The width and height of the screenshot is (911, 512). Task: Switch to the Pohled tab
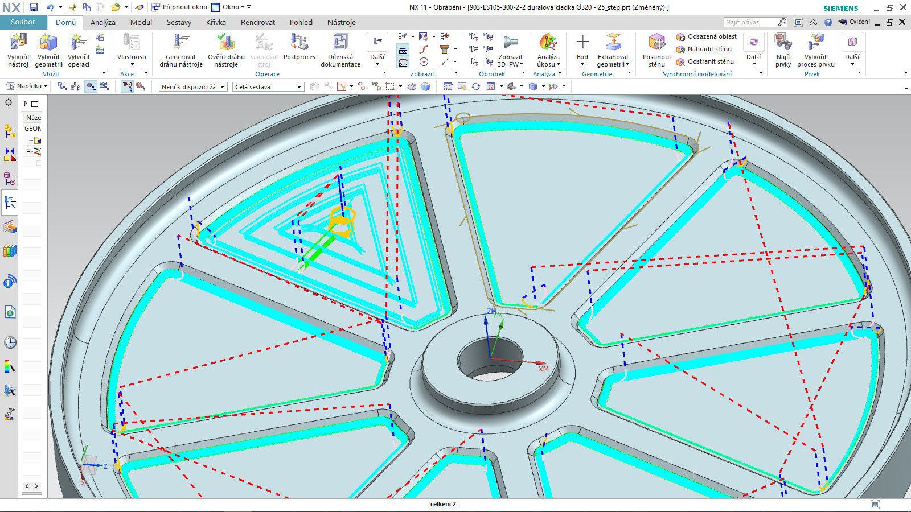[x=301, y=22]
